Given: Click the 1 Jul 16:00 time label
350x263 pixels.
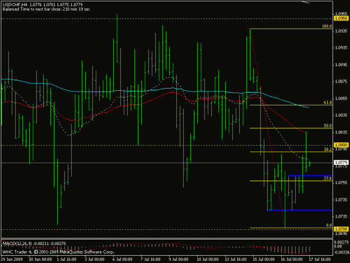Looking at the screenshot, I should [x=67, y=260].
